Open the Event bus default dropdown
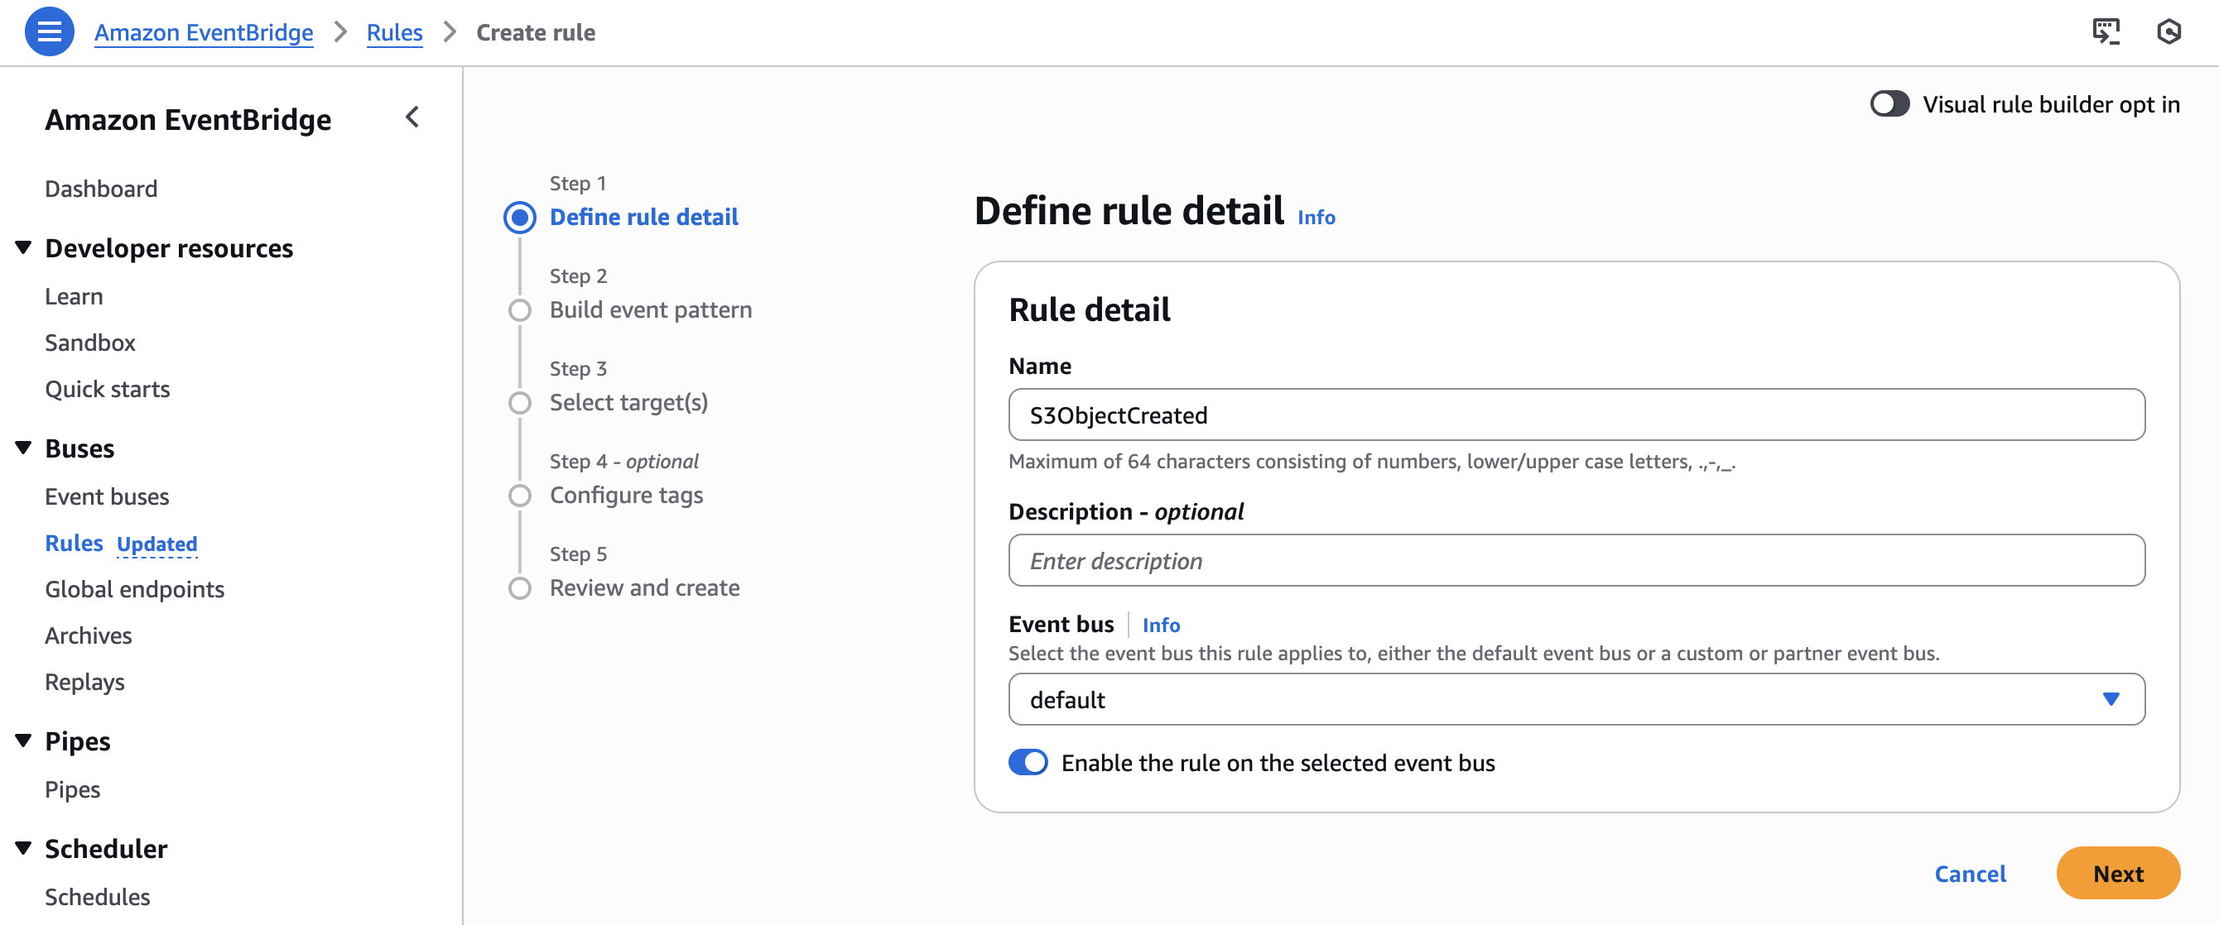2219x925 pixels. tap(1576, 698)
